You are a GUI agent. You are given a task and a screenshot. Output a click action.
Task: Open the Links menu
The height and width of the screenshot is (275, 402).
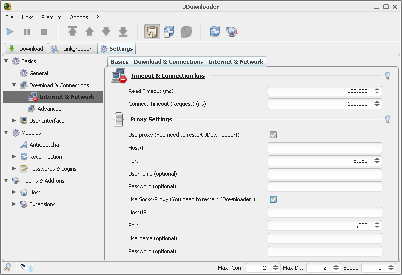(x=27, y=17)
